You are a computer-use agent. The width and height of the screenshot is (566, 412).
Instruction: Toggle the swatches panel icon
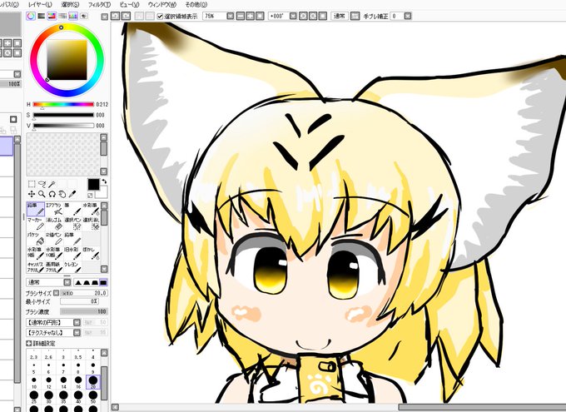click(x=73, y=16)
